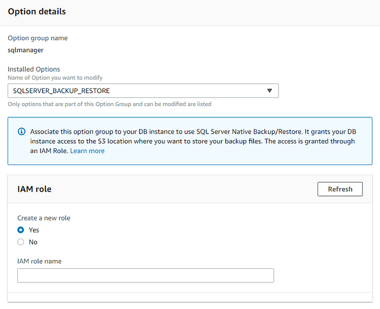Viewport: 380px width, 309px height.
Task: Click the Installed Options field label
Action: tap(34, 70)
